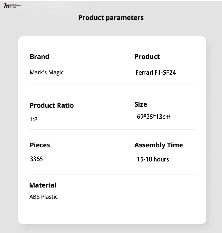Image resolution: width=222 pixels, height=233 pixels.
Task: Click the 1:8 ratio value
Action: pyautogui.click(x=33, y=119)
